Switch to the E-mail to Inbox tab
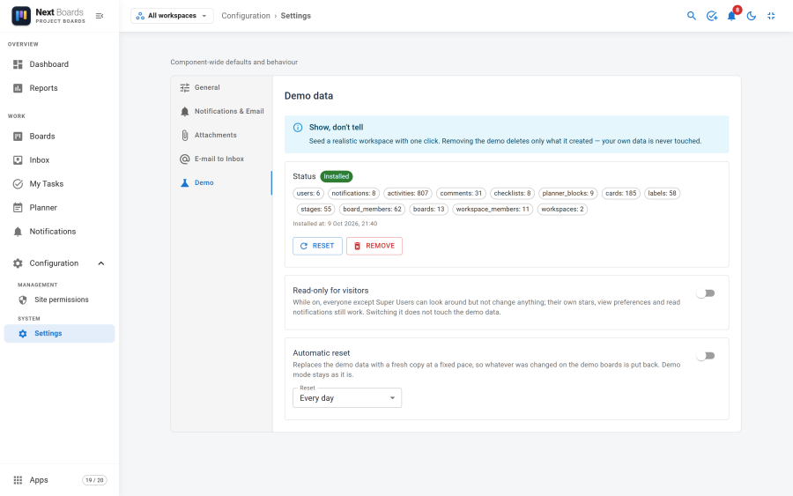Screen dimensions: 793x496 click(x=221, y=159)
